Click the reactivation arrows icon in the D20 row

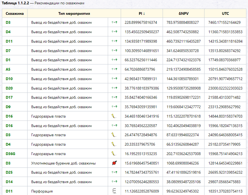114,88
